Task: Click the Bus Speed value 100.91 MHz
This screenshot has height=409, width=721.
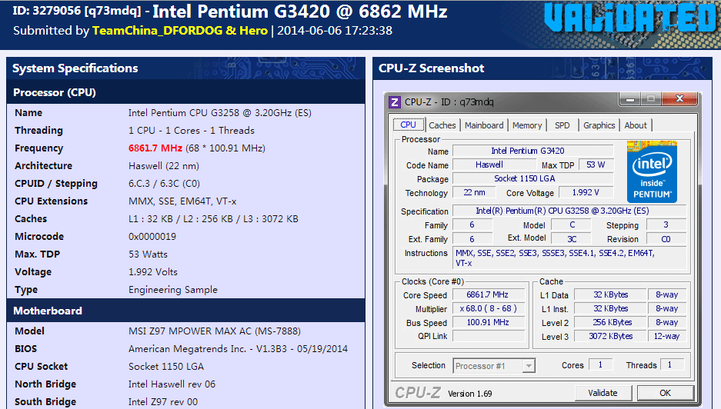Action: [489, 323]
